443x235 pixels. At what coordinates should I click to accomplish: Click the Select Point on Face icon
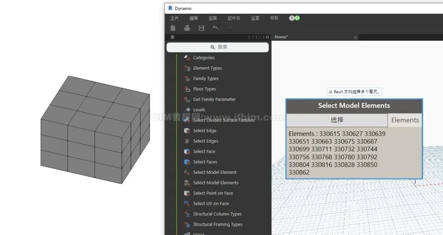187,193
